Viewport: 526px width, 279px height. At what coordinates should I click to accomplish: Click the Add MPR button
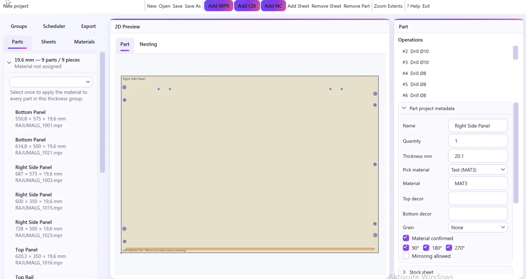[x=219, y=6]
